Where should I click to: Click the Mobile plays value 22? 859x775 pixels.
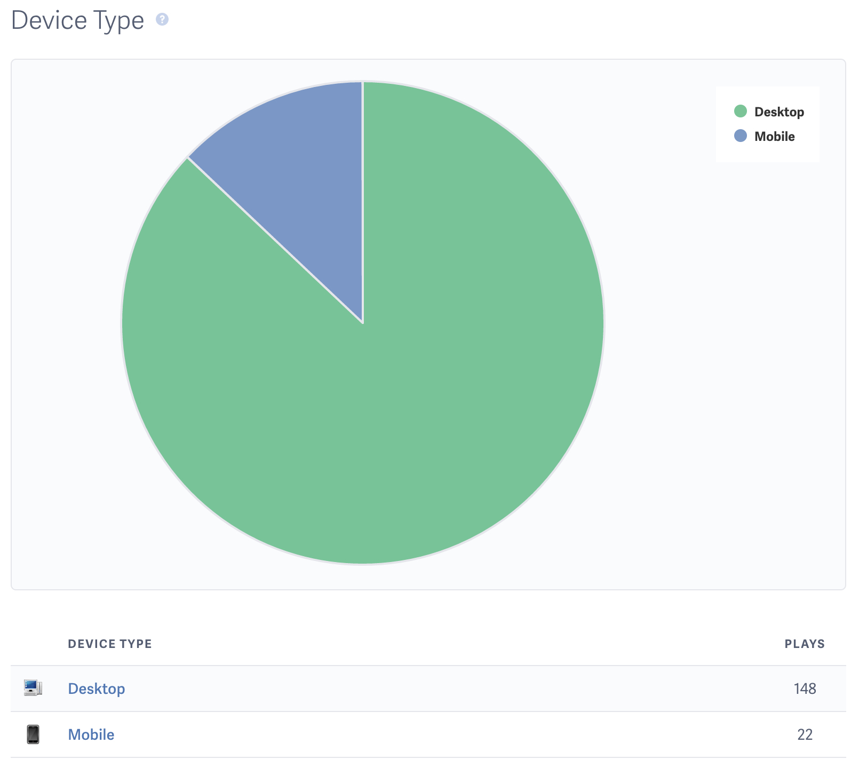[805, 734]
